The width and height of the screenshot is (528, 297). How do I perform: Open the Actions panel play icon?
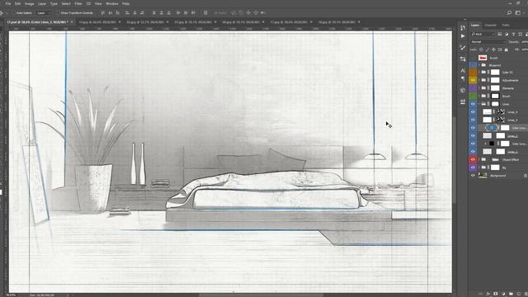[463, 36]
